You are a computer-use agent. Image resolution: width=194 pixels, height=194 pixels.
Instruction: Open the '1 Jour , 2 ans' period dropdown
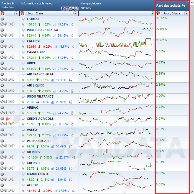coord(75,13)
